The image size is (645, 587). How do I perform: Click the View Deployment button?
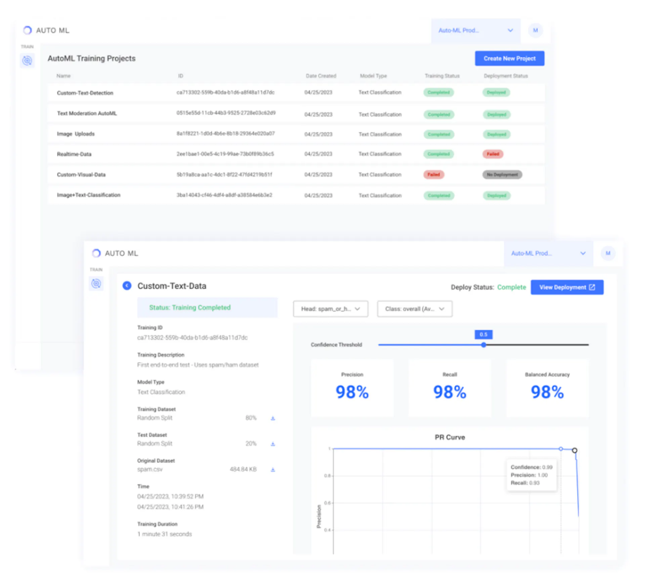[567, 287]
